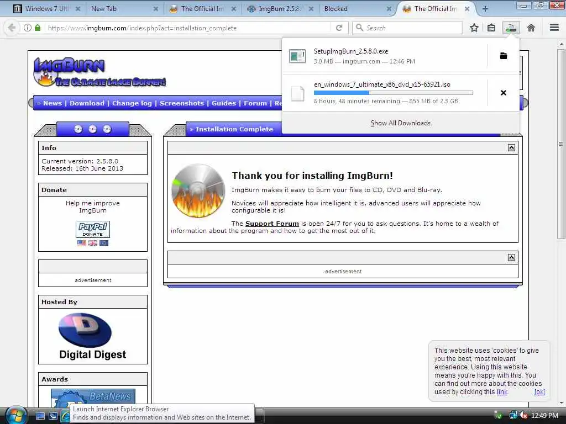Click the scrollbar up arrow
566x424 pixels.
(561, 44)
